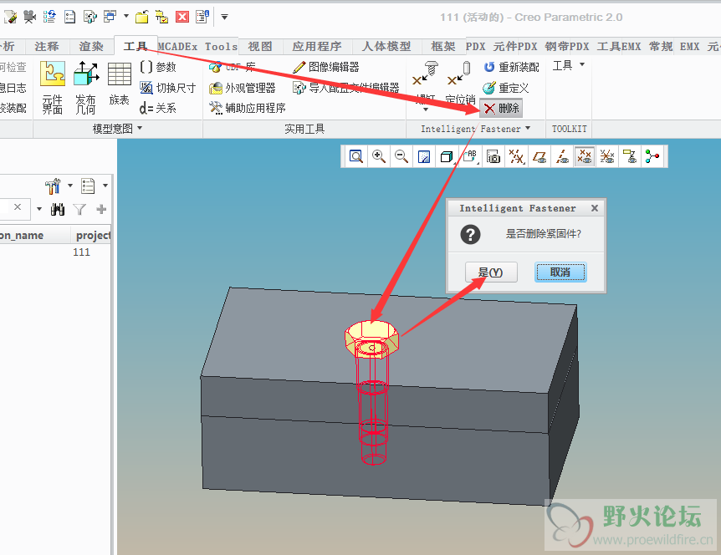Toggle spin center display icon
This screenshot has width=721, height=555.
point(652,156)
